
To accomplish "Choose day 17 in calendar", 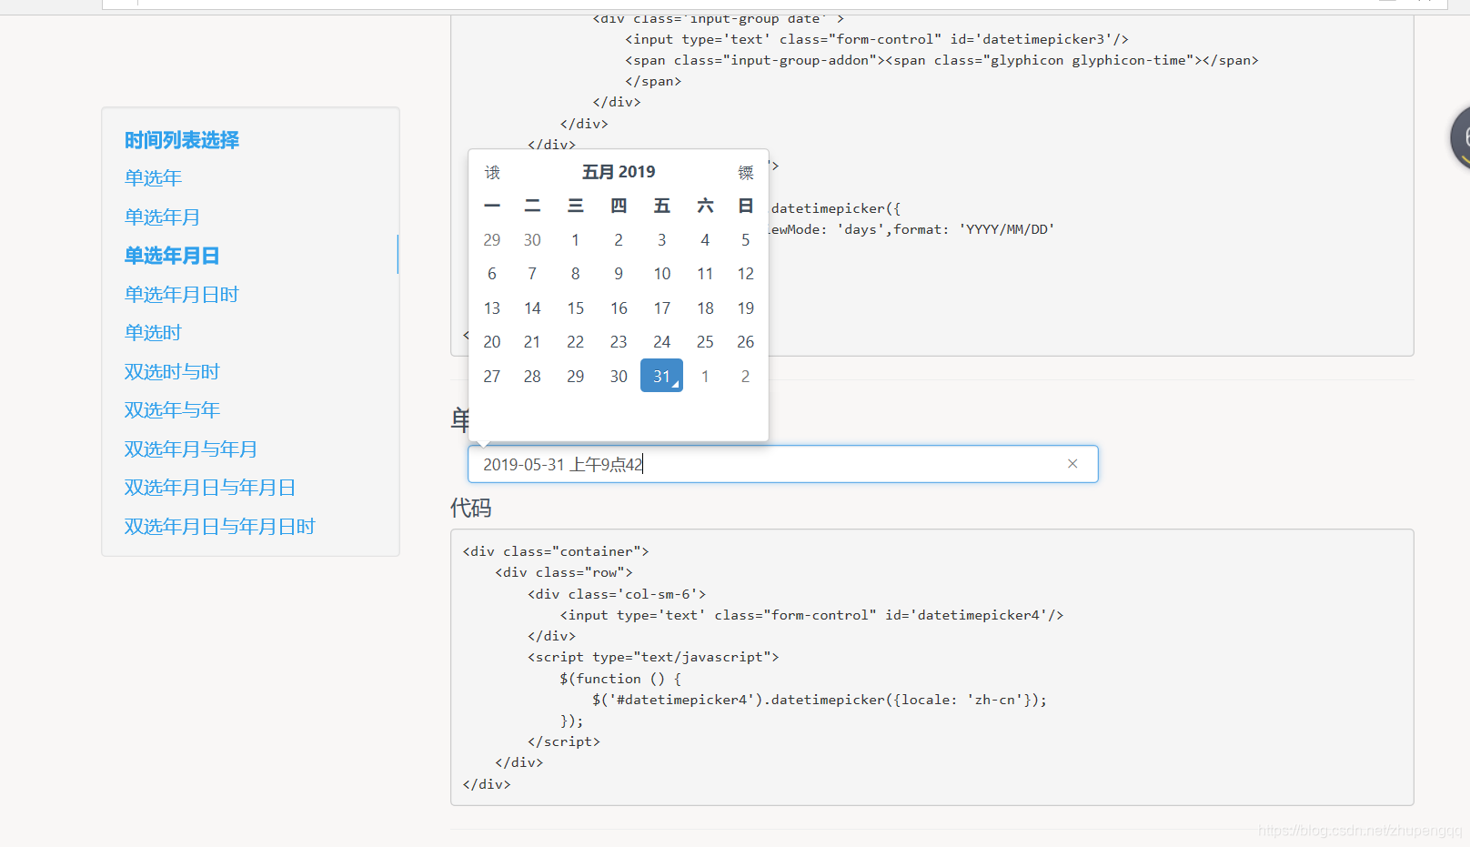I will click(x=662, y=308).
